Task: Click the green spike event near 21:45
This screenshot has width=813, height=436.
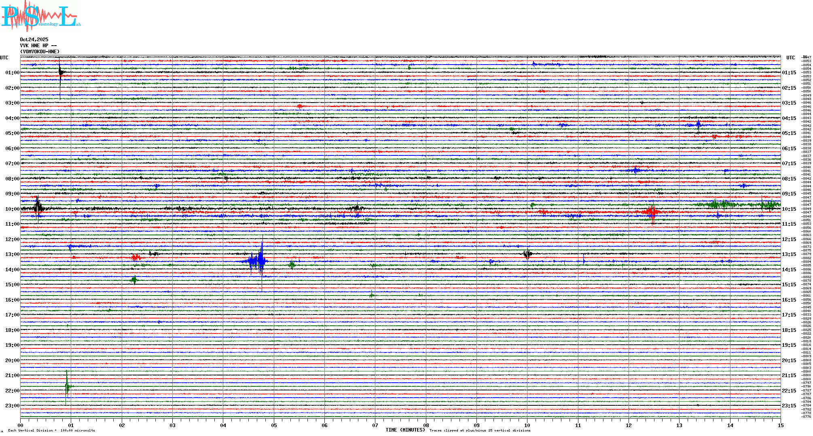Action: pyautogui.click(x=67, y=386)
